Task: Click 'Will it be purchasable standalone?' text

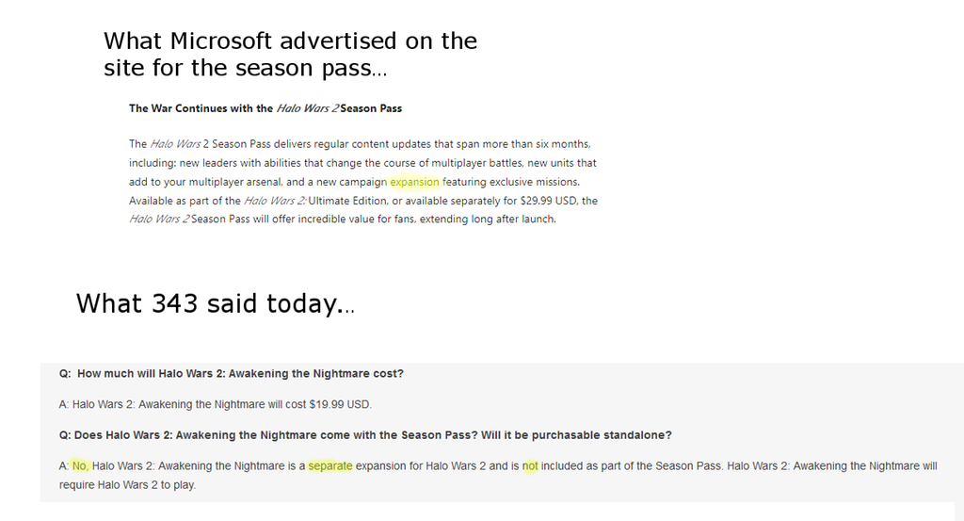Action: [576, 435]
